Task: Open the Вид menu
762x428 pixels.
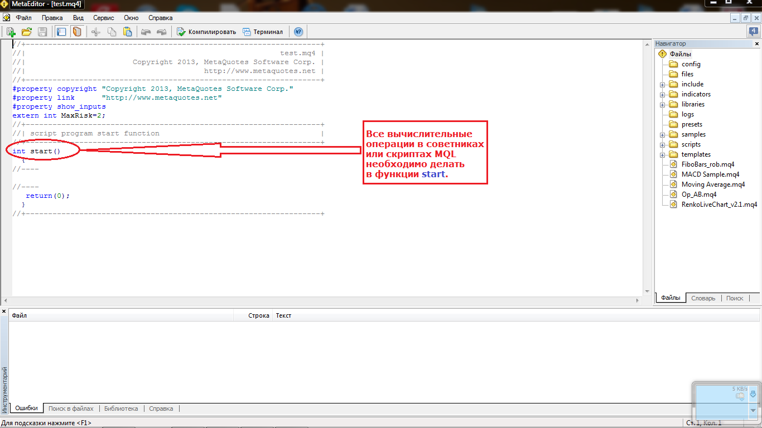Action: click(x=78, y=18)
